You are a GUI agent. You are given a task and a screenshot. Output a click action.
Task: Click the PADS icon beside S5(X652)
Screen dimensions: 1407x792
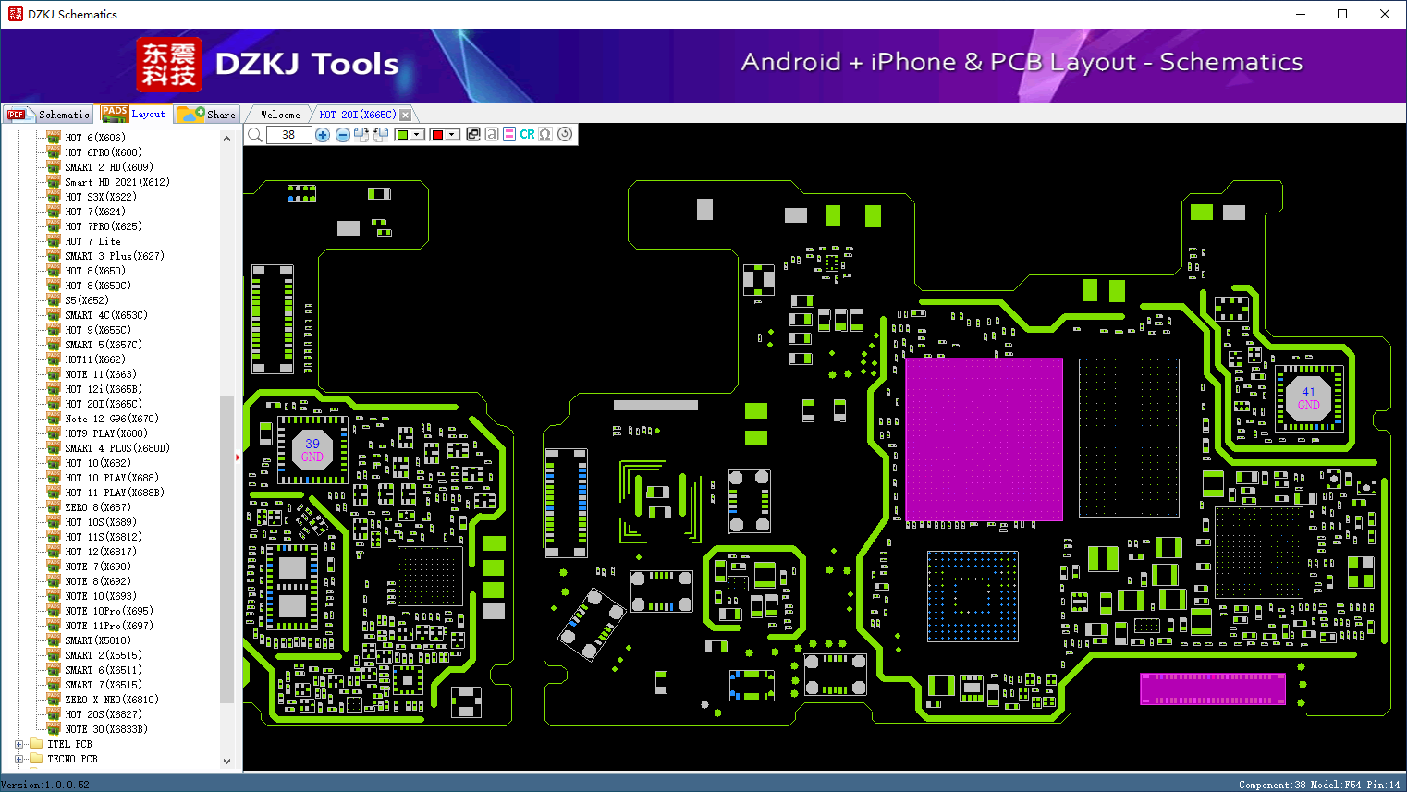coord(54,300)
